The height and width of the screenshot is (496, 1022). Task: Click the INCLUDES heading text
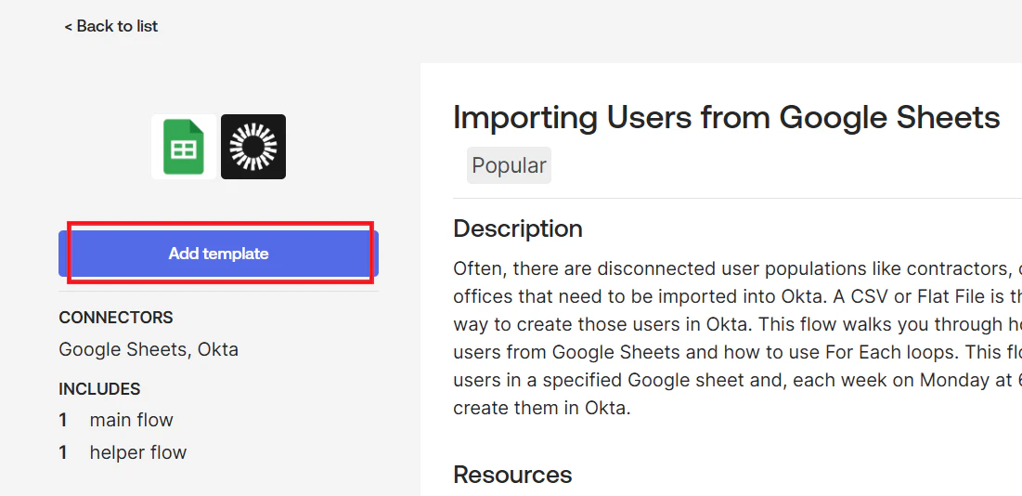point(99,390)
